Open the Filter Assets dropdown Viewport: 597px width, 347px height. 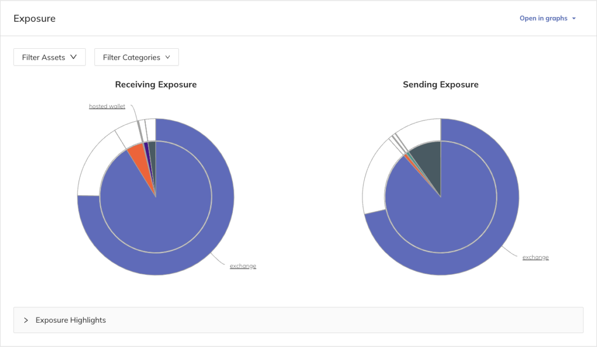click(x=49, y=57)
